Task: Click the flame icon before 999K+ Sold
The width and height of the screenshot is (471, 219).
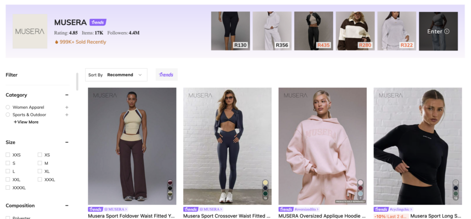Action: (57, 42)
